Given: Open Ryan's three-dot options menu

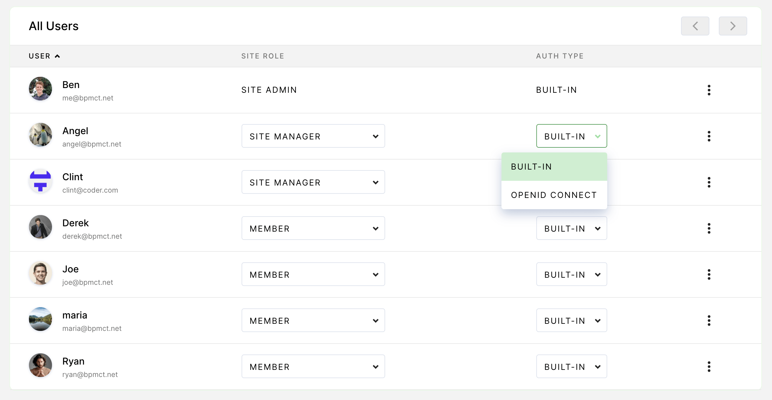Looking at the screenshot, I should [709, 367].
